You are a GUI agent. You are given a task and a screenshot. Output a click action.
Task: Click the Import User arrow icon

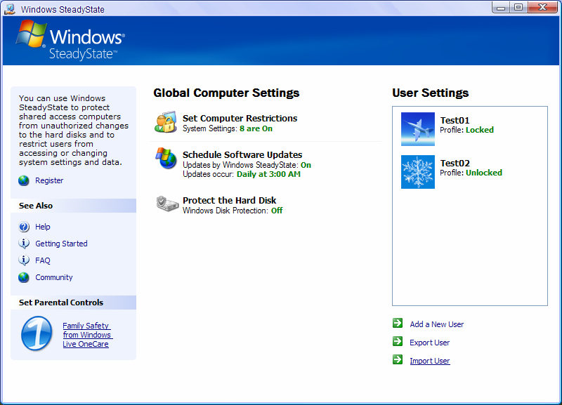click(x=397, y=361)
